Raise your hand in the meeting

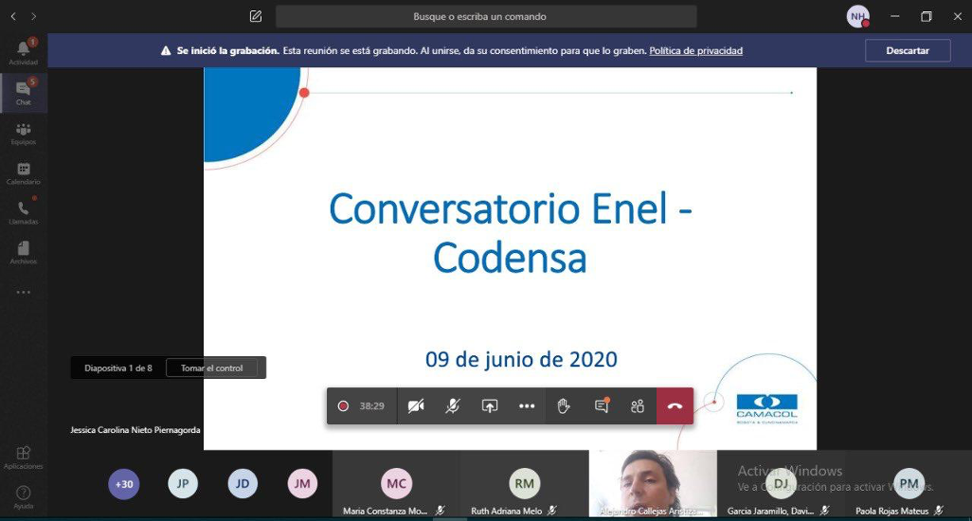pos(564,405)
